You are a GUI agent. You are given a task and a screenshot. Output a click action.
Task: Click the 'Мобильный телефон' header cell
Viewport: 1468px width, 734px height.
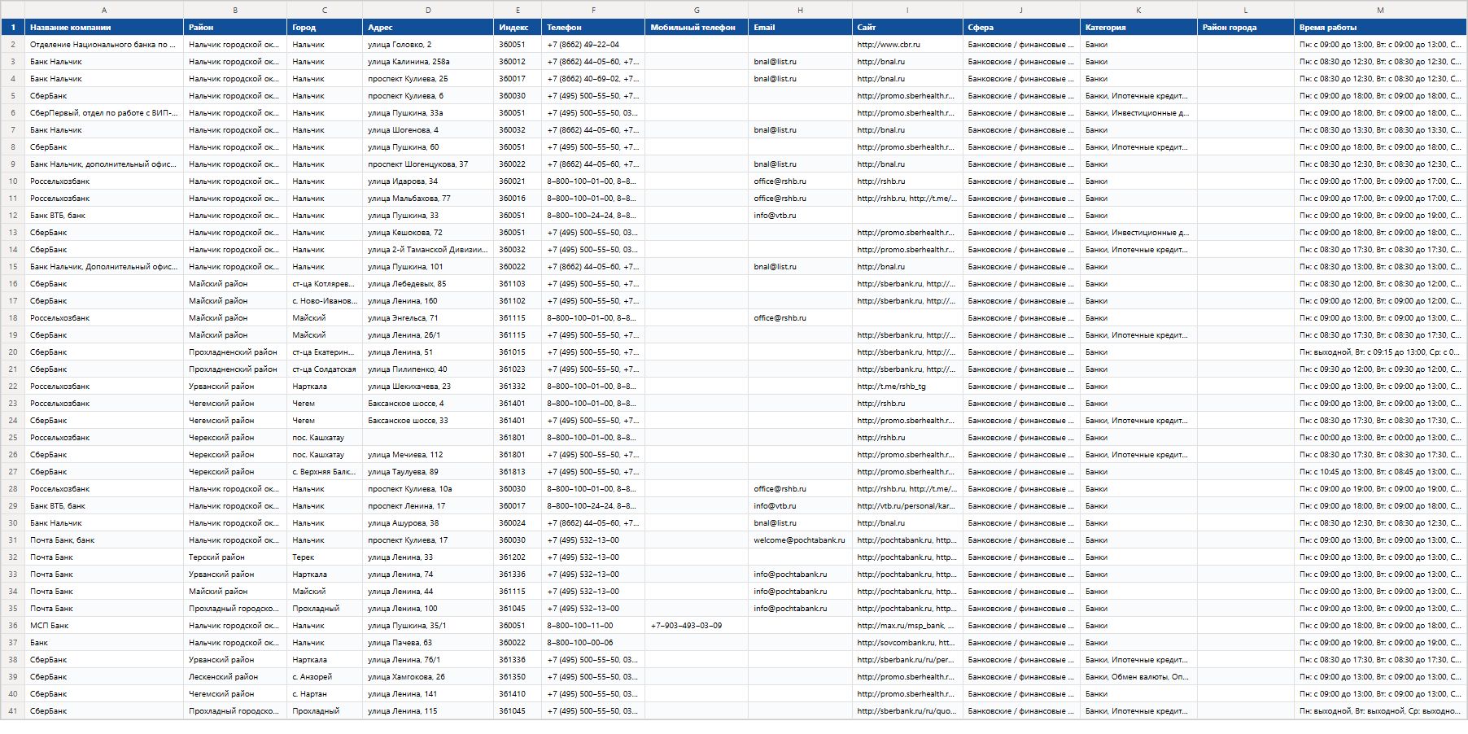pos(697,28)
